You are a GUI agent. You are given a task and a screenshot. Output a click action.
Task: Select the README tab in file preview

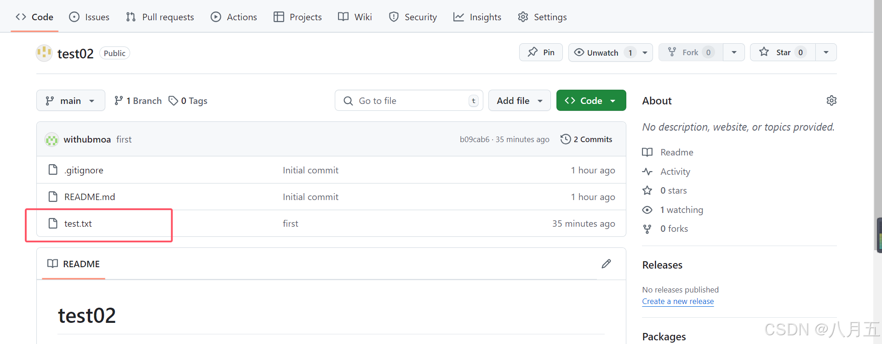74,264
